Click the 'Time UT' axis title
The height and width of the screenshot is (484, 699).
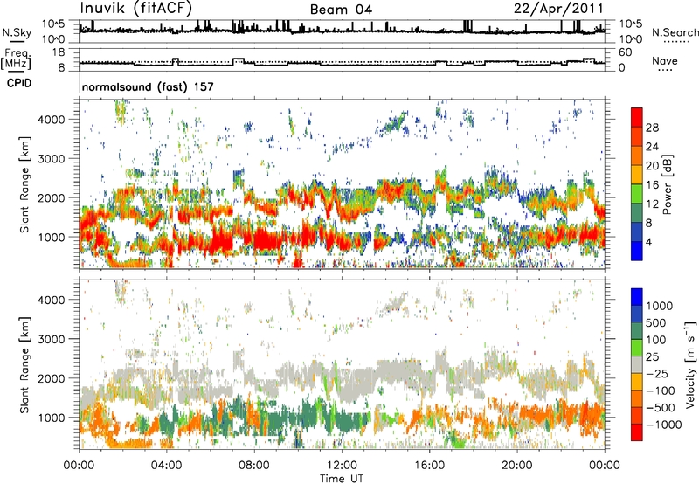pyautogui.click(x=342, y=479)
